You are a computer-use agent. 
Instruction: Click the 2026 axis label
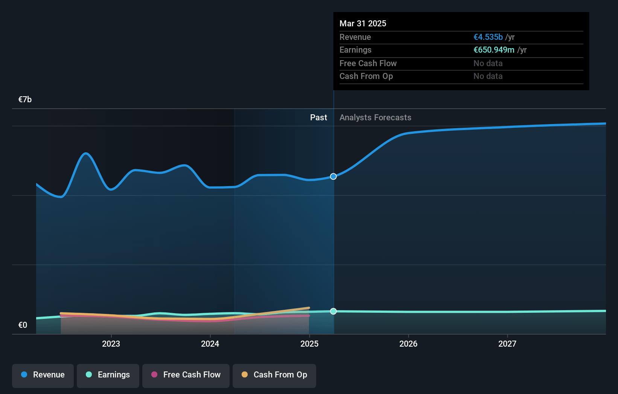408,344
